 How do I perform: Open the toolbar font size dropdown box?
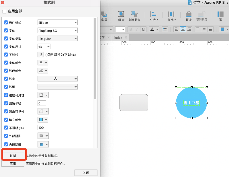(120, 29)
